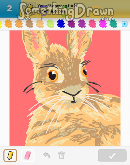
Task: Select the pink eraser tool
Action: coord(28,155)
